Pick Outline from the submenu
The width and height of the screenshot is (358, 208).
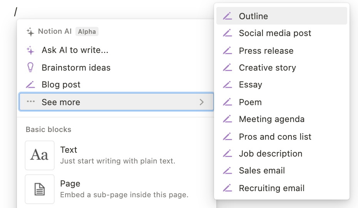pos(281,16)
